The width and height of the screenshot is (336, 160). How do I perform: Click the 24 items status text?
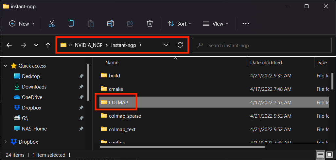coord(15,155)
